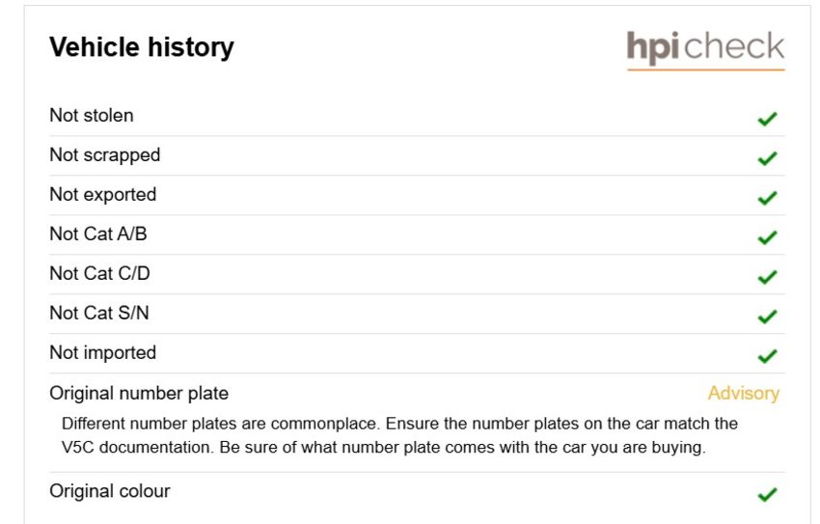Select the Not Cat C/D label
The height and width of the screenshot is (524, 820).
[99, 273]
